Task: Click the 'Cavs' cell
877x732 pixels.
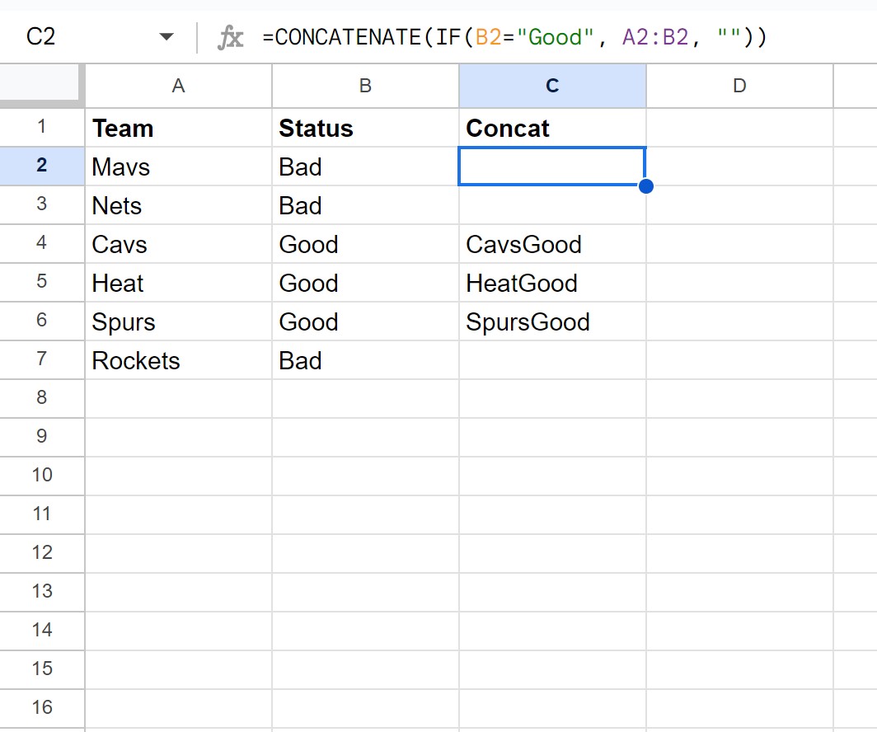Action: (178, 244)
